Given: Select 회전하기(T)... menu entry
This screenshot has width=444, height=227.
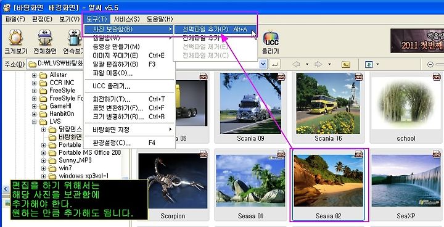Looking at the screenshot, I should click(129, 99).
